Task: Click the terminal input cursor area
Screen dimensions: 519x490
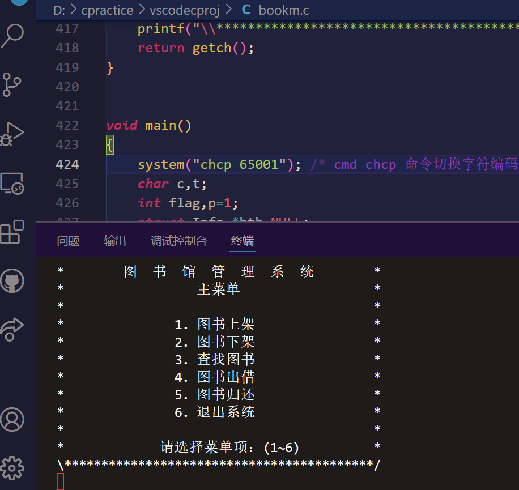Action: coord(59,480)
